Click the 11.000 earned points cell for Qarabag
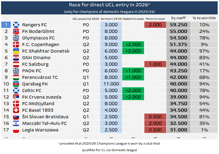This screenshot has height=154, width=219. pos(111,84)
